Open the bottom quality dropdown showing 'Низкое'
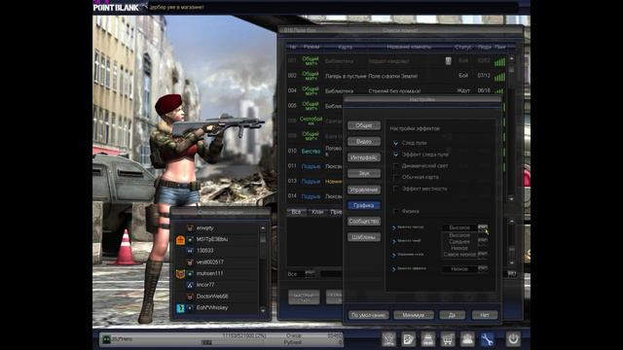Viewport: 623px width, 350px height. [x=483, y=268]
